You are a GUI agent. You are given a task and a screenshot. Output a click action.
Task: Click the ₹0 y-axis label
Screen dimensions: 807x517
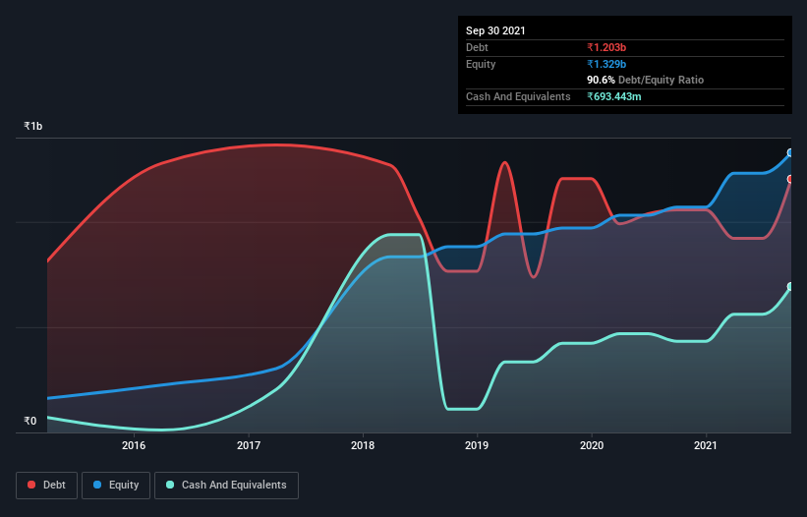point(30,421)
